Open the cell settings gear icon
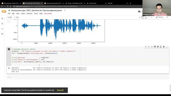Viewport: 171px width, 96px height. click(158, 47)
